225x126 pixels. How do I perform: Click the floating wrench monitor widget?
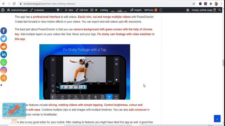(14, 113)
